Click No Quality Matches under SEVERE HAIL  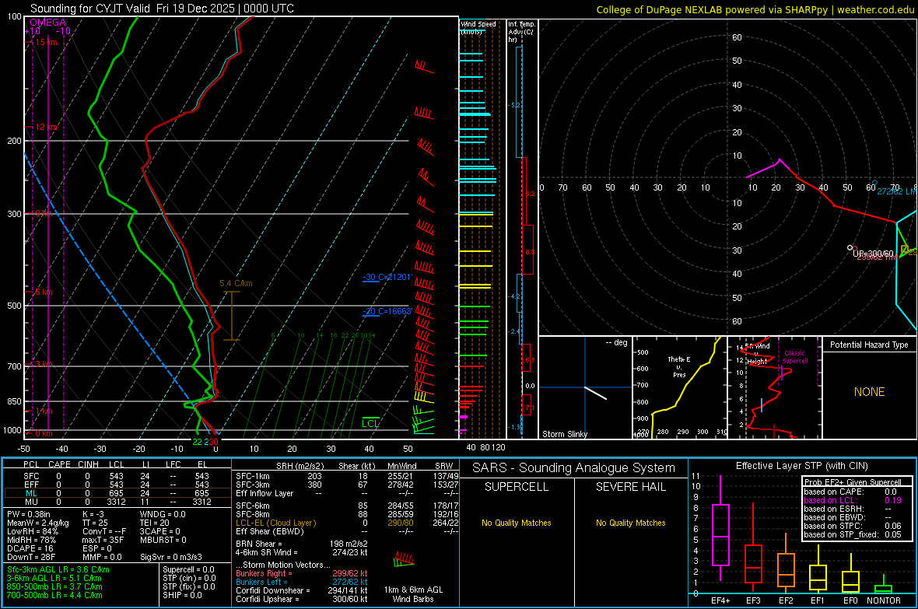630,523
